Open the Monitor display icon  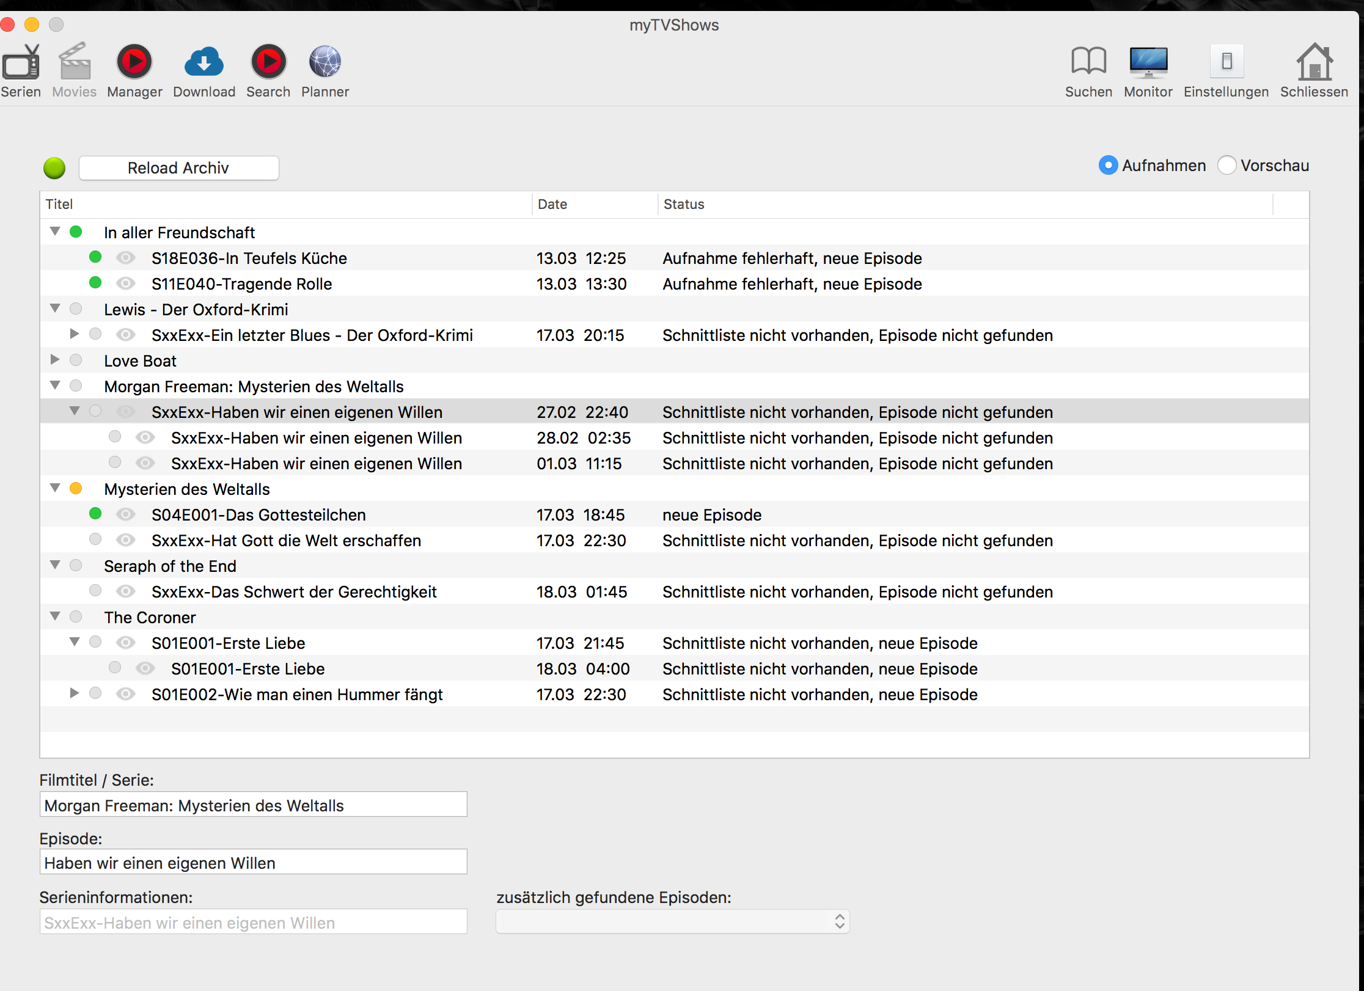point(1148,62)
